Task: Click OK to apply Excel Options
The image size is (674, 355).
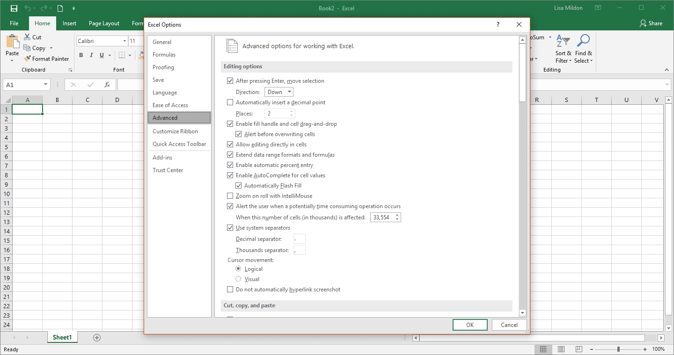Action: (470, 325)
